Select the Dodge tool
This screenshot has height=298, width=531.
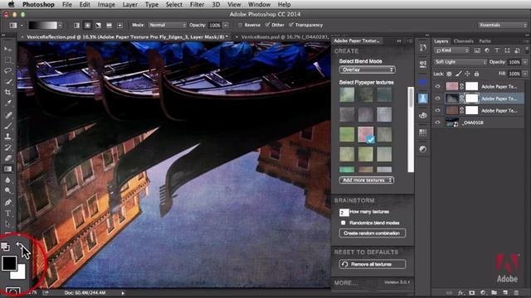coord(7,190)
